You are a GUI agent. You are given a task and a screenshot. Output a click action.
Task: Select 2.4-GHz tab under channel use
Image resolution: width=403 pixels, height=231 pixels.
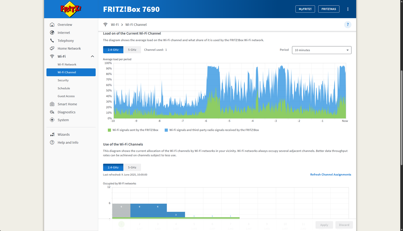(113, 167)
